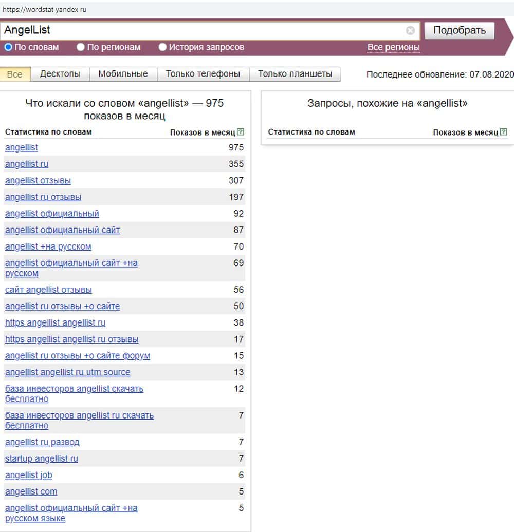Open the 'angellist ru развод' link
Image resolution: width=514 pixels, height=532 pixels.
[42, 442]
